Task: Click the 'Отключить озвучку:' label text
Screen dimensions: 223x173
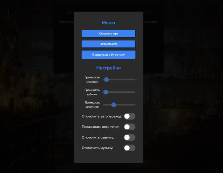Action: (x=98, y=137)
